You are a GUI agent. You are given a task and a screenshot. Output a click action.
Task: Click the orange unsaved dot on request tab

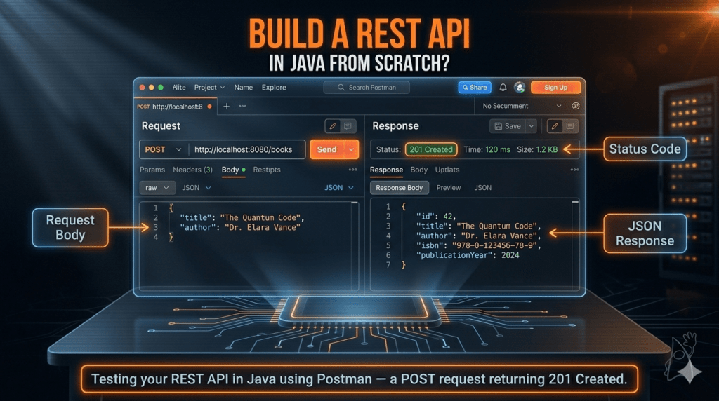pos(209,107)
